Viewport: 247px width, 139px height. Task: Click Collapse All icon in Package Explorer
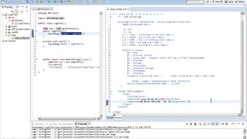(x=12, y=11)
